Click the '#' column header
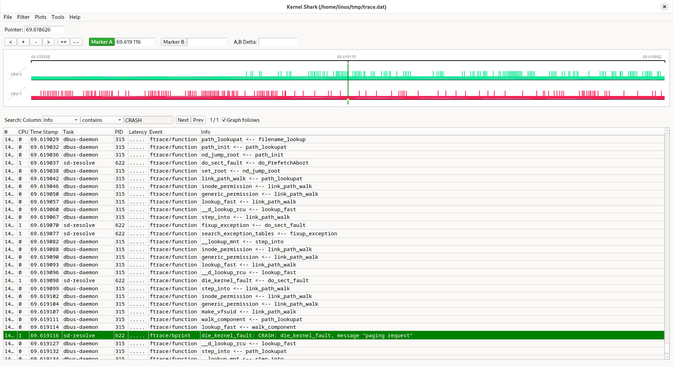Image resolution: width=673 pixels, height=367 pixels. click(11, 132)
